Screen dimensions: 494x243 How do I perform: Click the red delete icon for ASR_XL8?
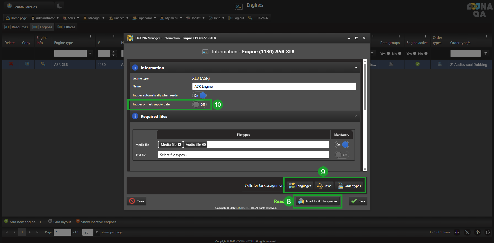point(11,64)
